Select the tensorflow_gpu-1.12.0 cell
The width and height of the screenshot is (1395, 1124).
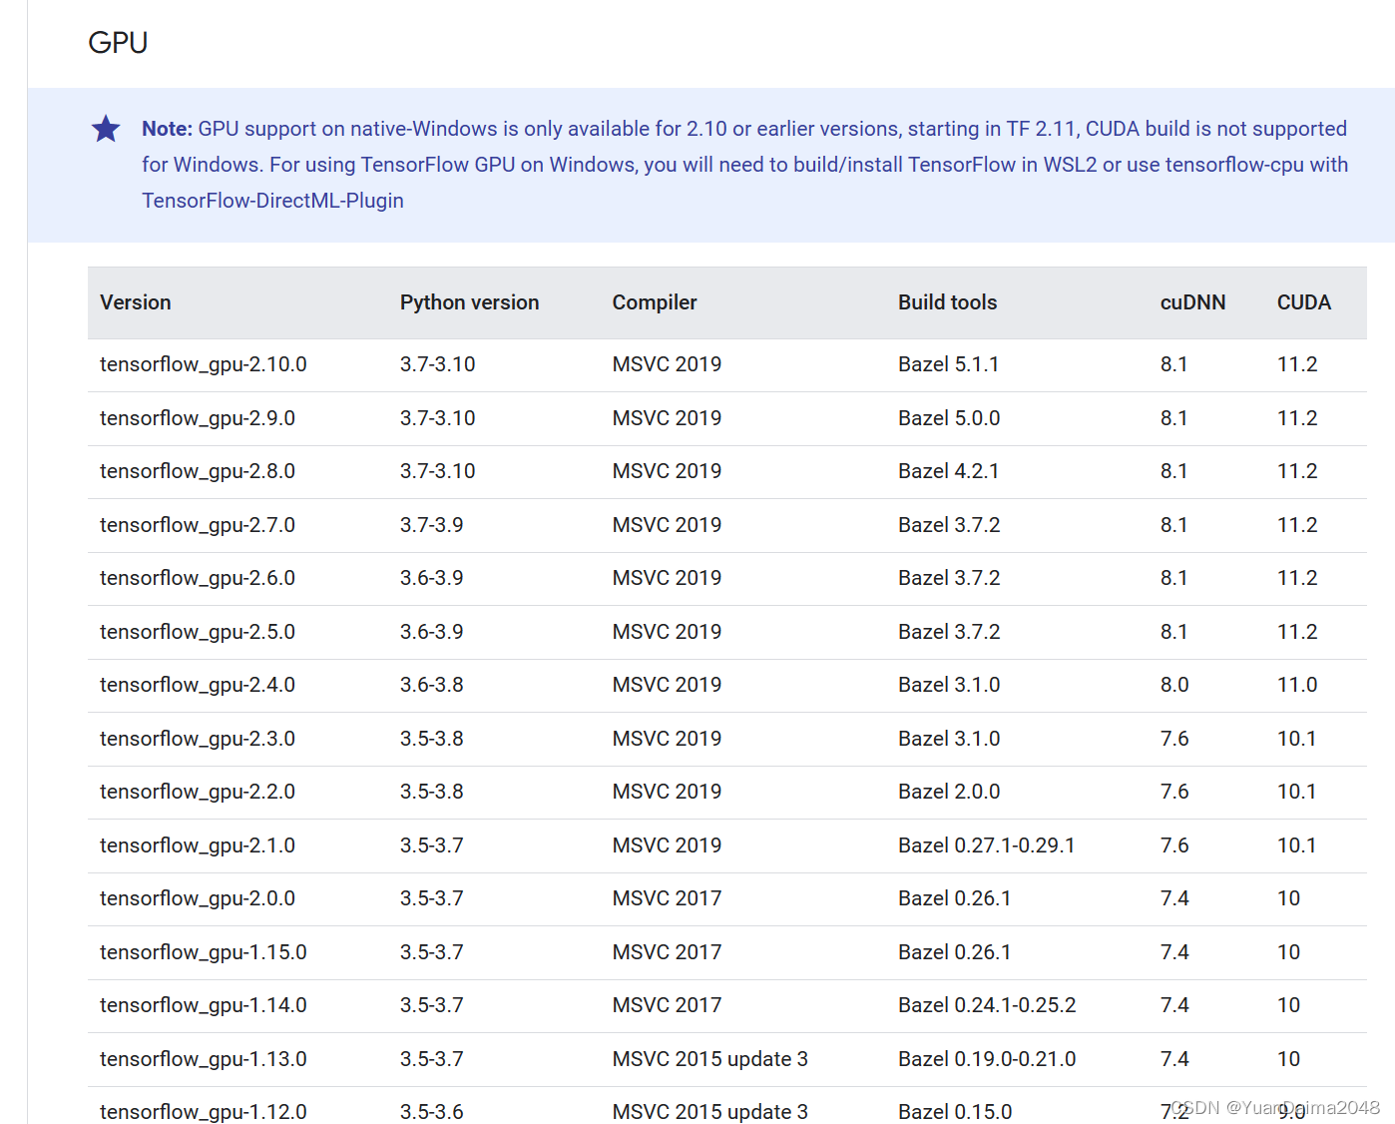(204, 1112)
